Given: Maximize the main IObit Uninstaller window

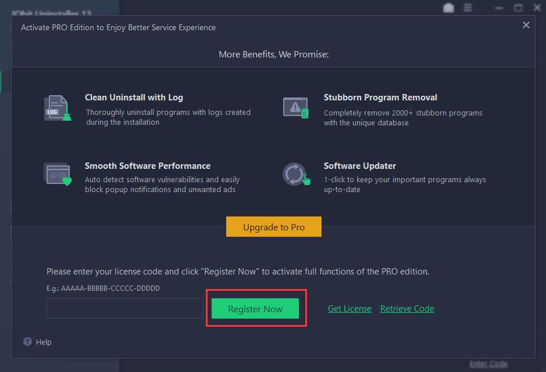Looking at the screenshot, I should click(x=518, y=8).
